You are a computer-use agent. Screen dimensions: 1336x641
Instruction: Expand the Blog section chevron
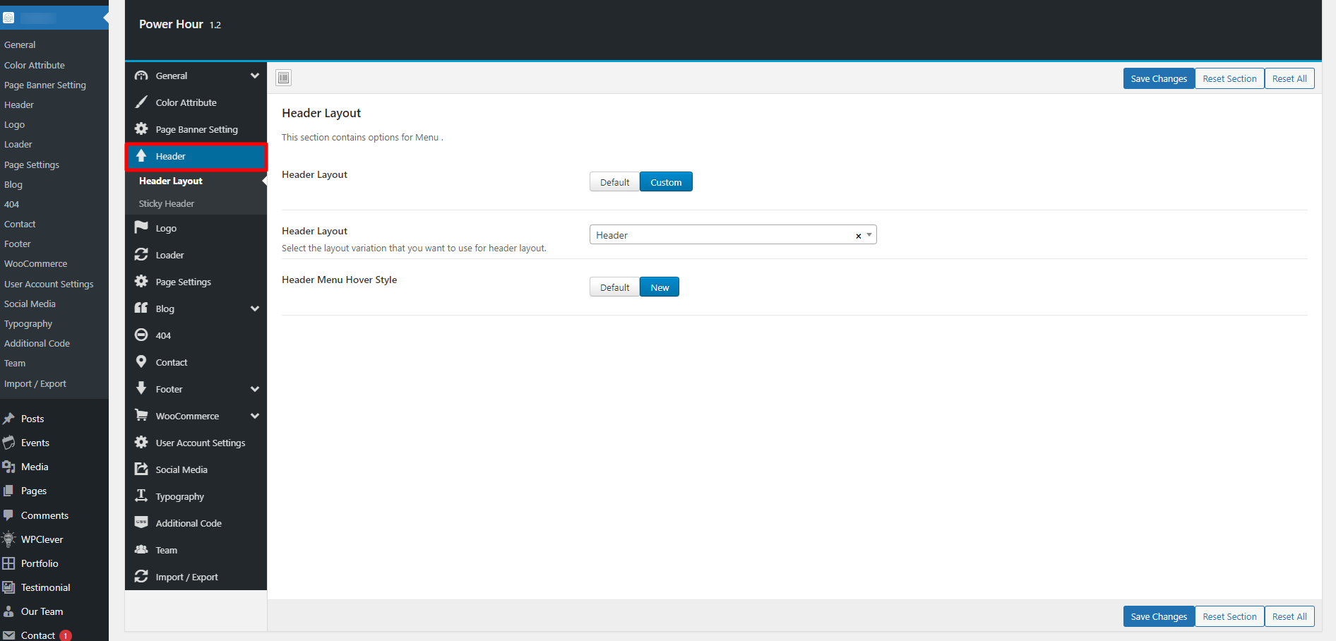(x=255, y=308)
